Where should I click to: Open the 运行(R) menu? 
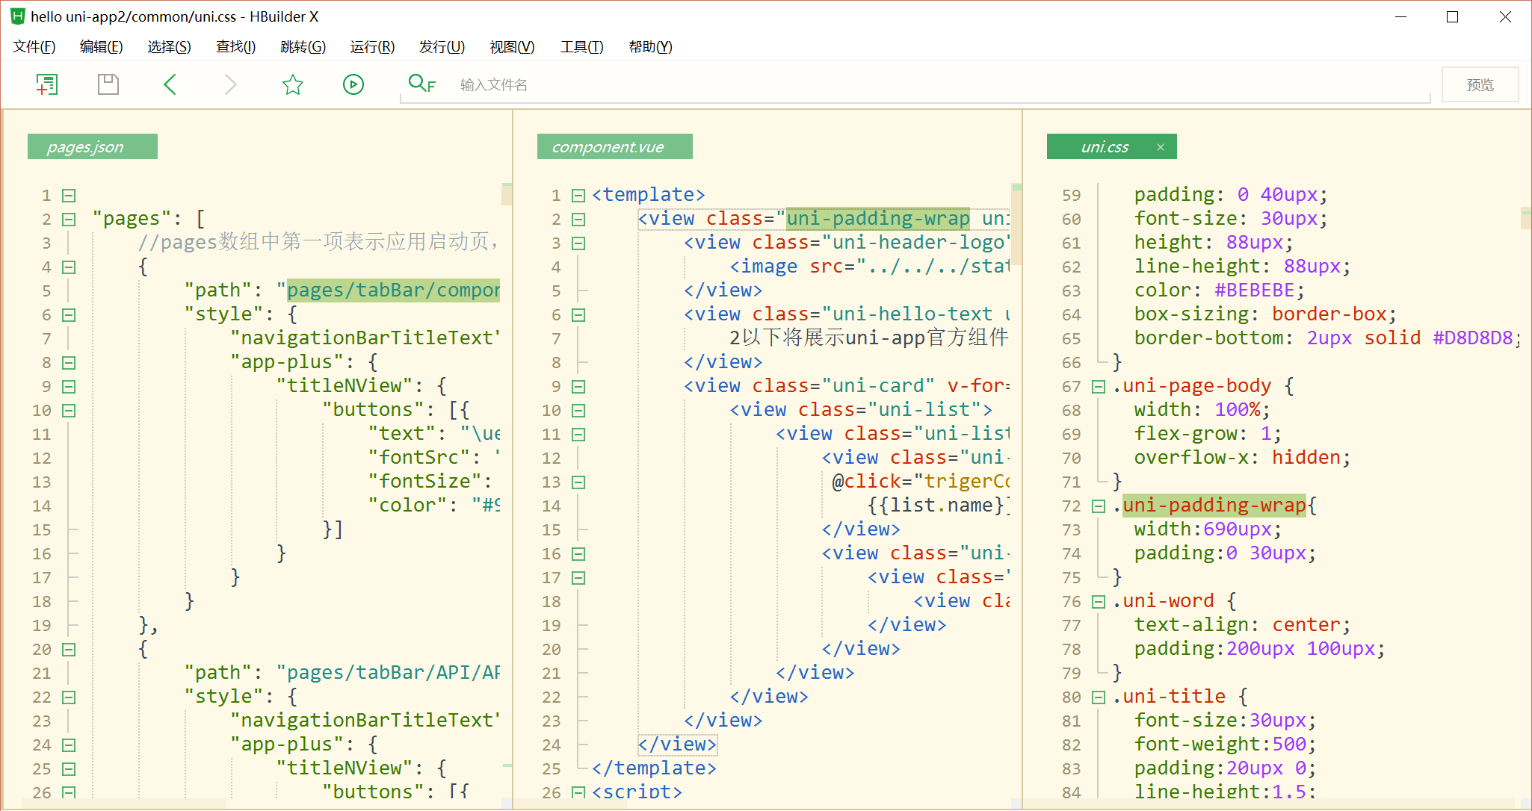(372, 47)
